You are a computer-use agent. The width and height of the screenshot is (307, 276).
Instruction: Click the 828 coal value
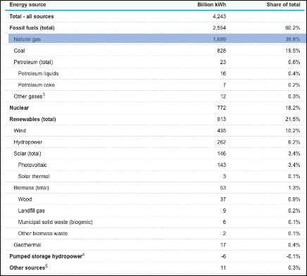[222, 51]
